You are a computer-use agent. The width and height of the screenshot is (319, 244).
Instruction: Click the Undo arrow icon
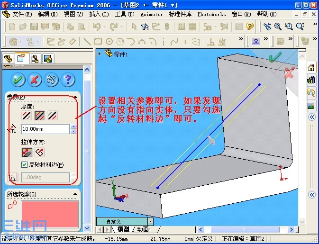(x=97, y=27)
